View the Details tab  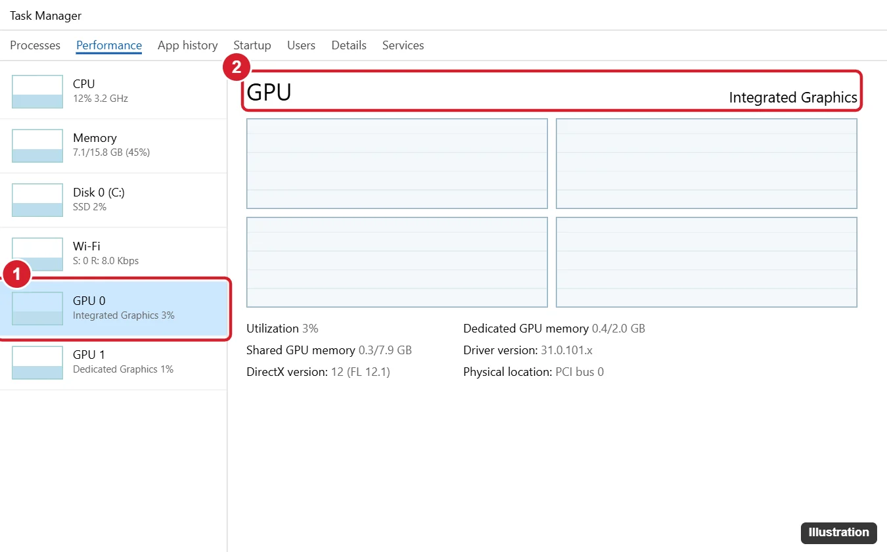click(x=349, y=45)
